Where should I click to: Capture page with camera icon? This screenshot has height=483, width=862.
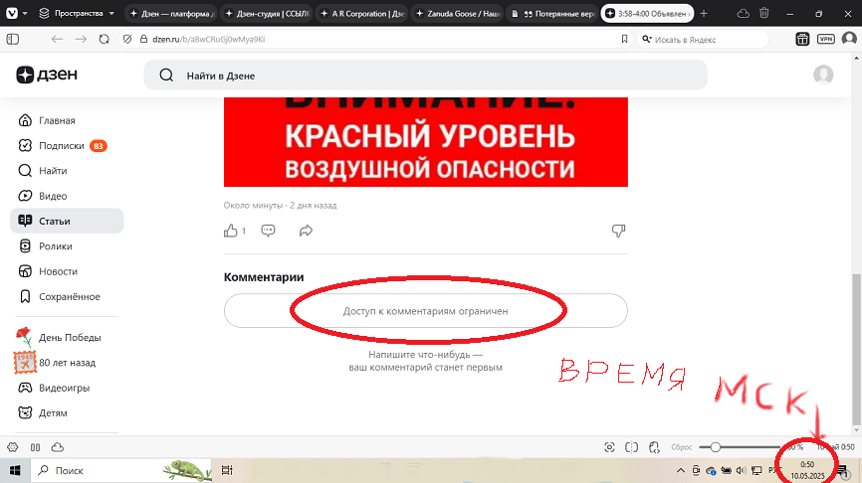tap(609, 447)
